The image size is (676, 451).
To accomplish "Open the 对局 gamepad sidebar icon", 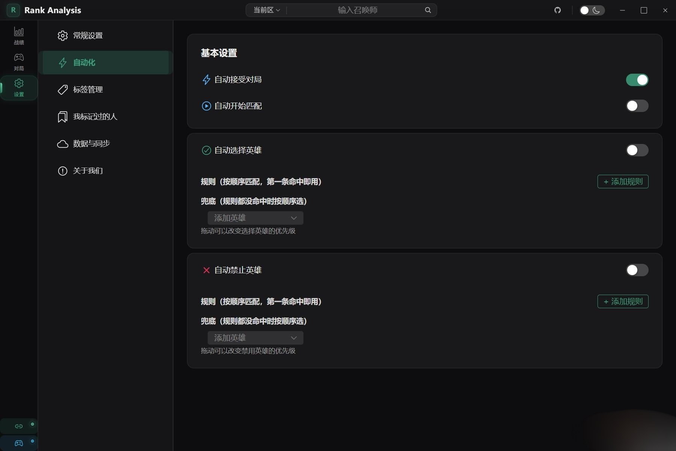I will 19,62.
